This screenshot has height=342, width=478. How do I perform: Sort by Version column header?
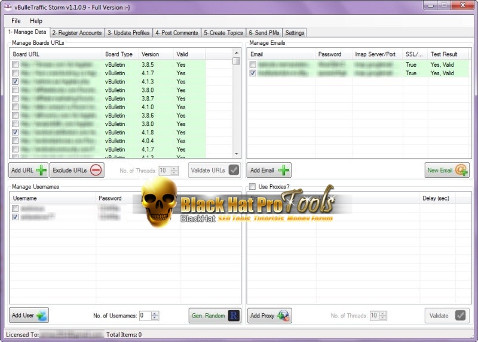tap(156, 54)
